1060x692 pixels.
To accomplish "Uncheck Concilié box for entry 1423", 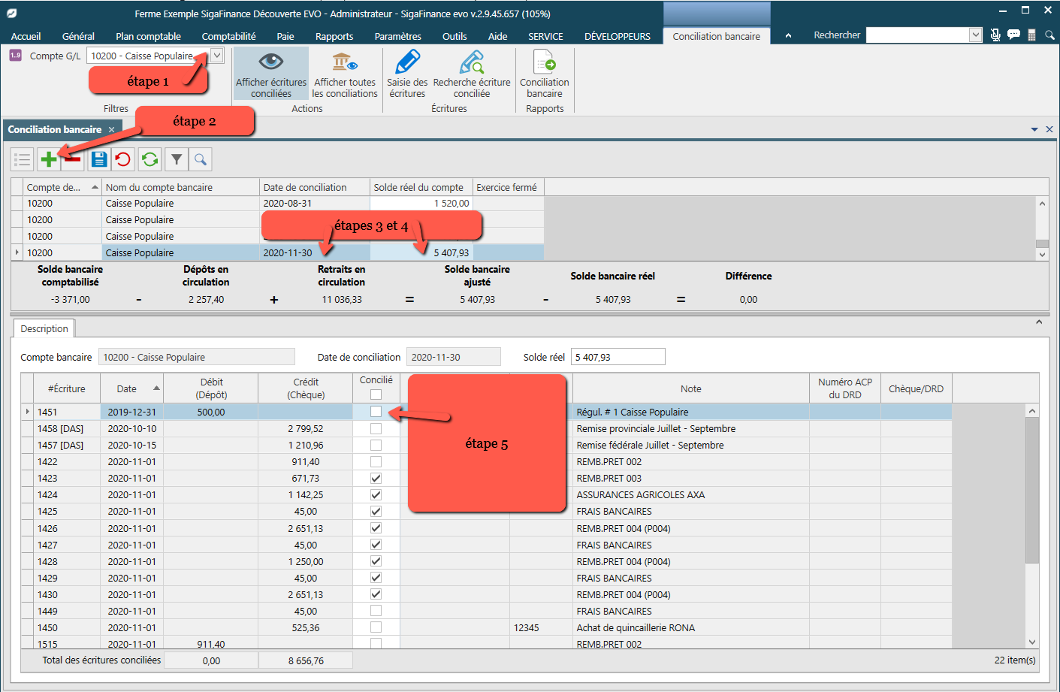I will (376, 478).
